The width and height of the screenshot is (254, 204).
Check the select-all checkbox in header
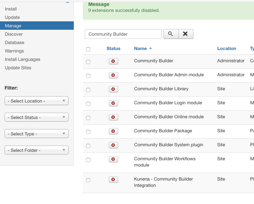pos(88,49)
